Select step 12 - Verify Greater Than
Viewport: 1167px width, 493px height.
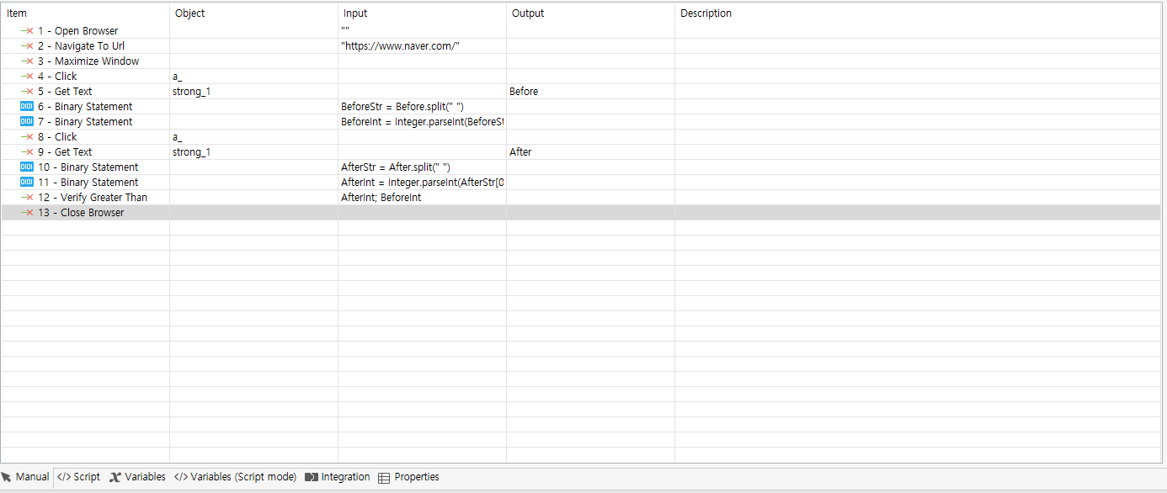click(93, 198)
